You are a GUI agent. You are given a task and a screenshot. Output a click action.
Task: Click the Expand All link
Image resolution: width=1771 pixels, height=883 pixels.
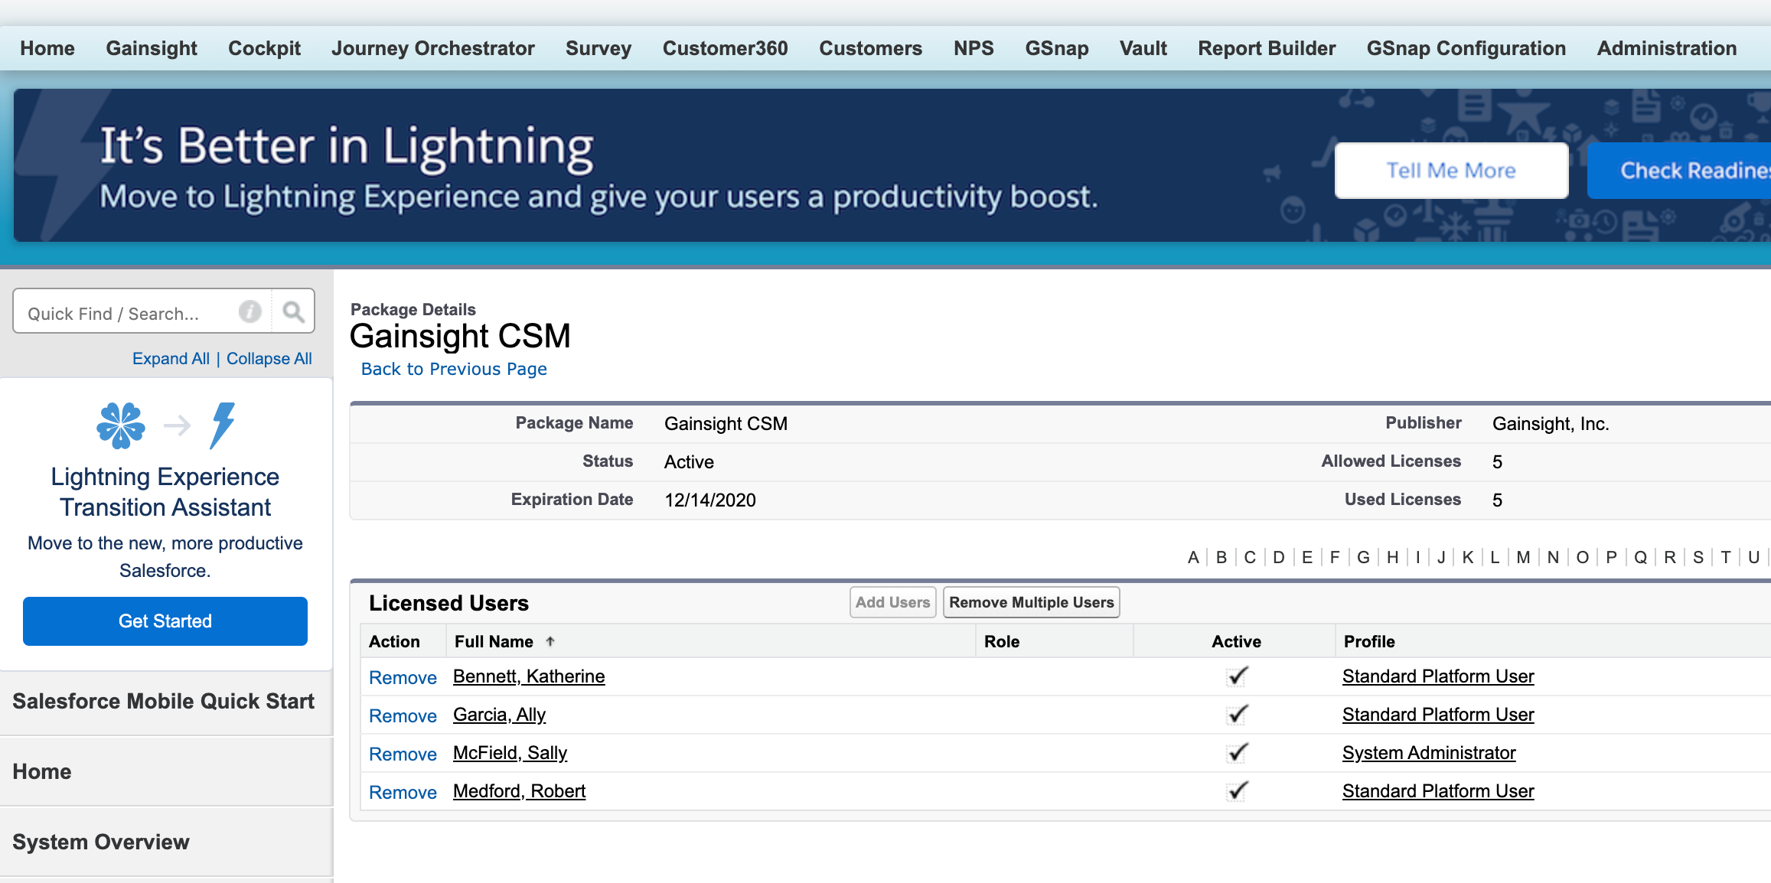171,358
